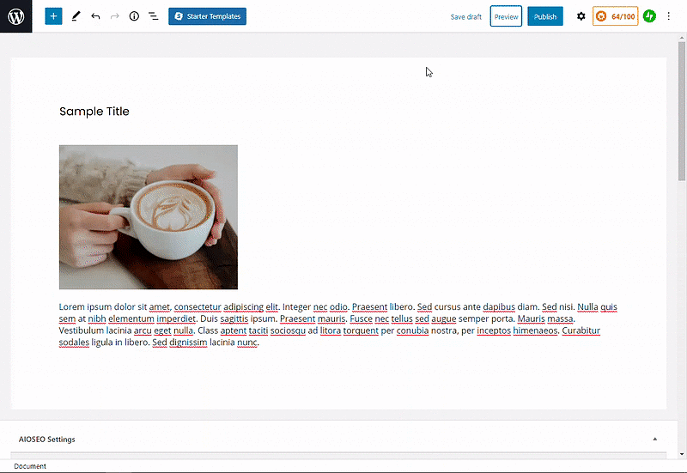The height and width of the screenshot is (473, 687).
Task: Select the coffee cup image block
Action: click(149, 217)
